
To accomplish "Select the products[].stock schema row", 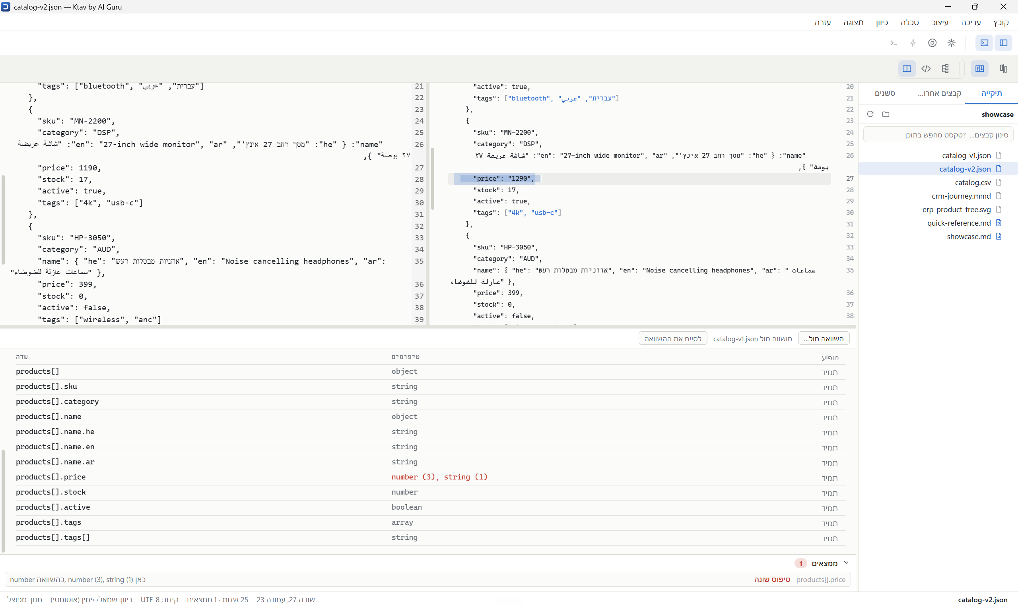I will (x=431, y=493).
